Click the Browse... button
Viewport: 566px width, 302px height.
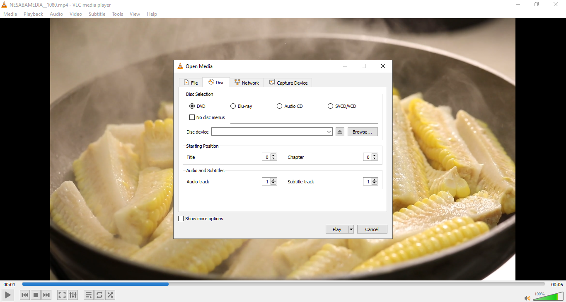(x=362, y=132)
